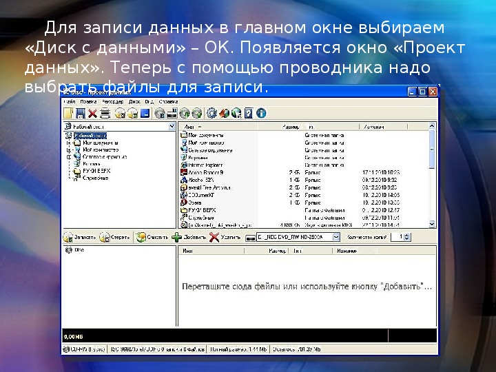
Task: Open the Рекордер menu
Action: pyautogui.click(x=112, y=101)
